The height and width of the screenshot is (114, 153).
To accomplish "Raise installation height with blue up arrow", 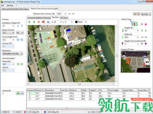I will (x=18, y=26).
